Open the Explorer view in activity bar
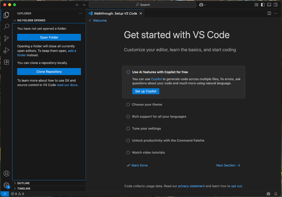The width and height of the screenshot is (282, 197). point(6,15)
